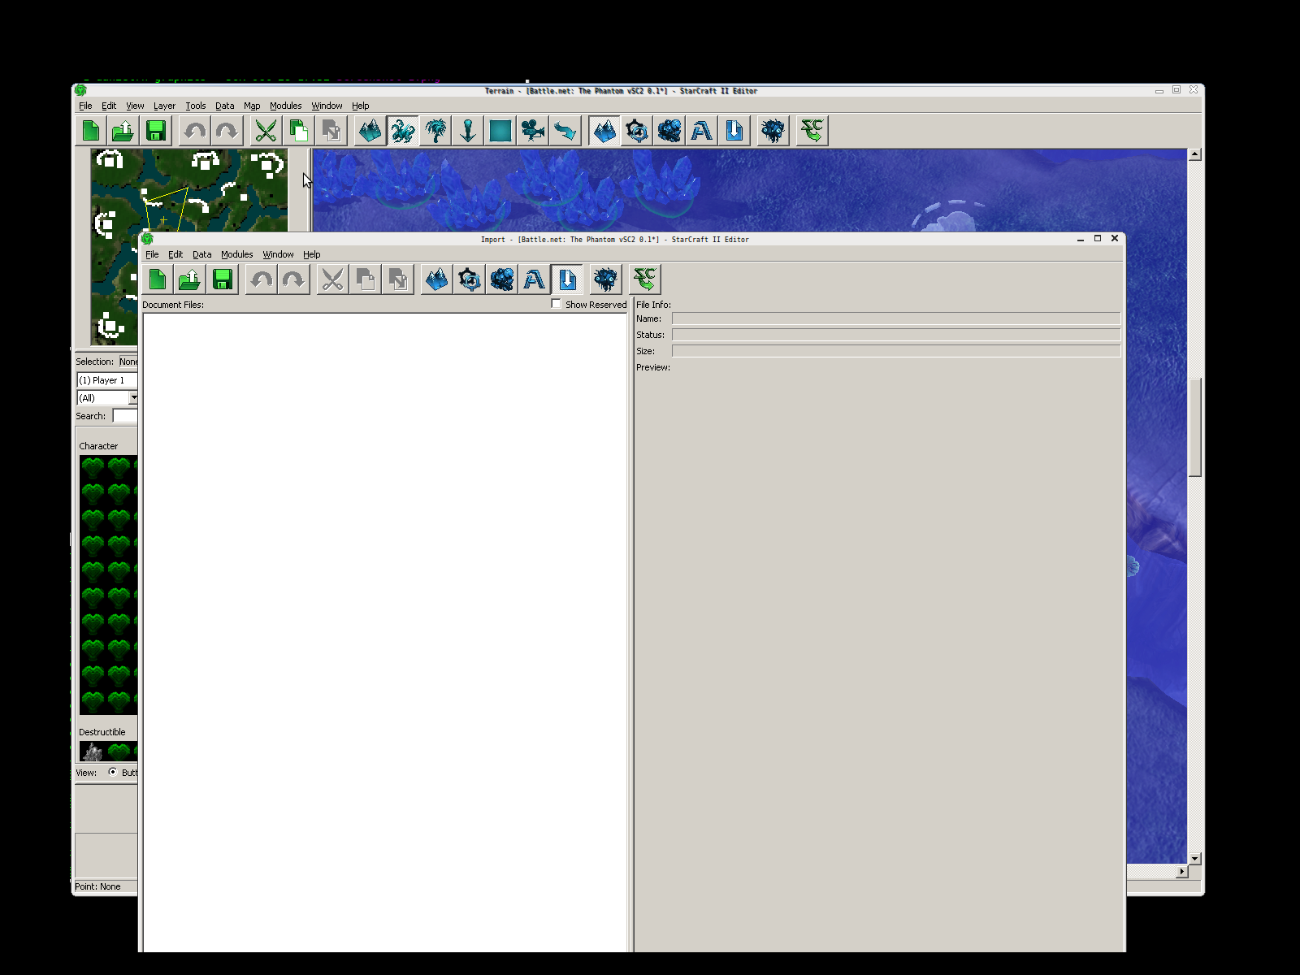Image resolution: width=1300 pixels, height=975 pixels.
Task: Click the Test Document icon in Import window
Action: tap(644, 280)
